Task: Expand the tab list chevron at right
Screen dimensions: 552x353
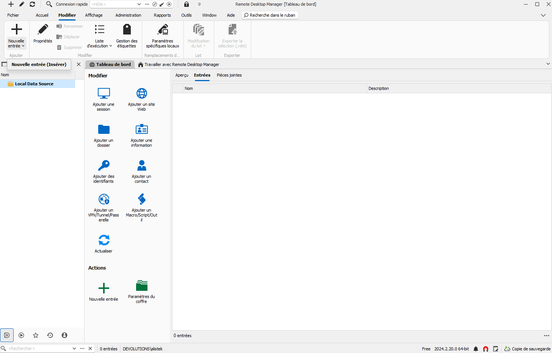Action: click(x=548, y=64)
